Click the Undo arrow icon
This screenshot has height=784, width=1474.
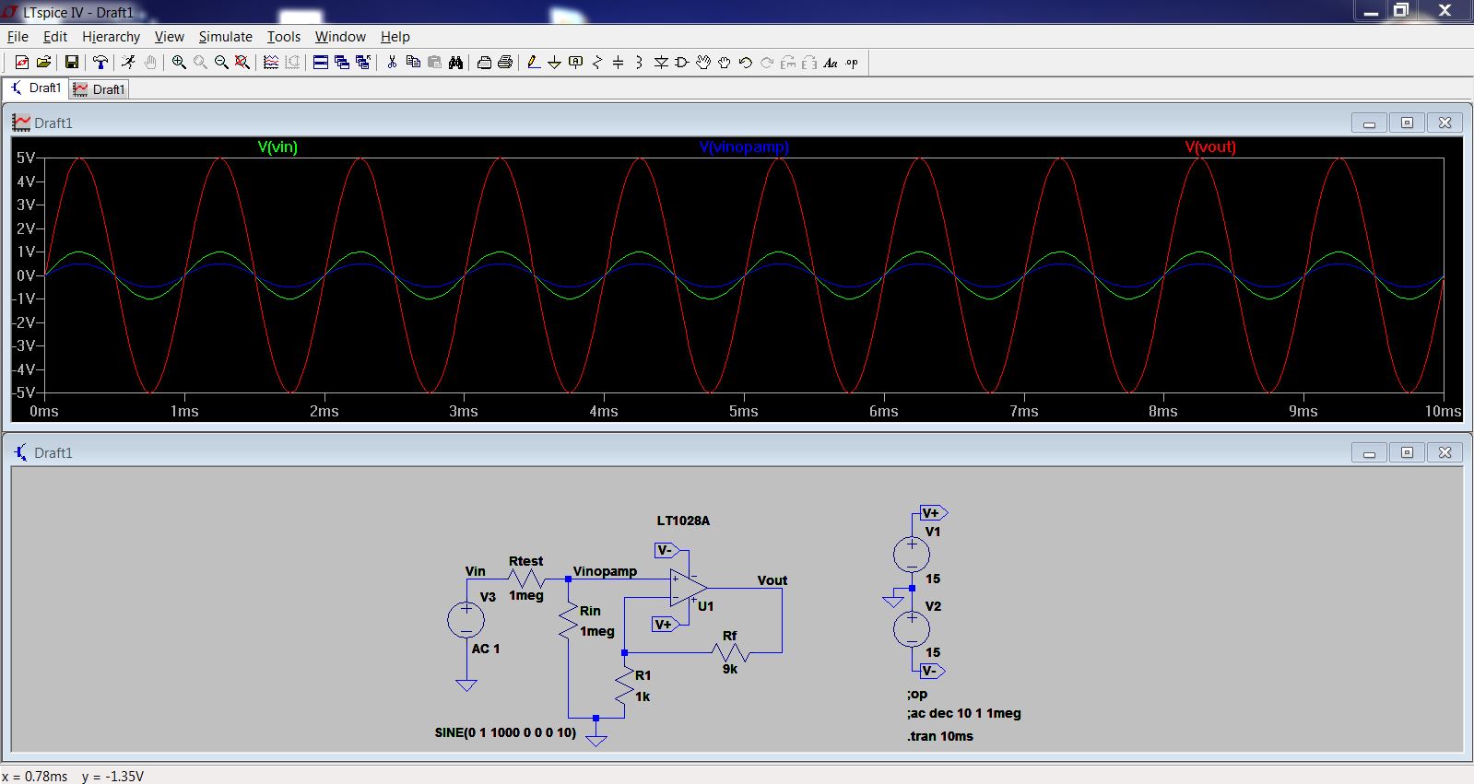[x=746, y=63]
